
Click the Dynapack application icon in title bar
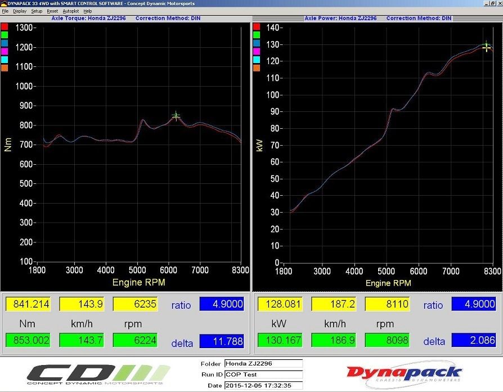pos(3,3)
